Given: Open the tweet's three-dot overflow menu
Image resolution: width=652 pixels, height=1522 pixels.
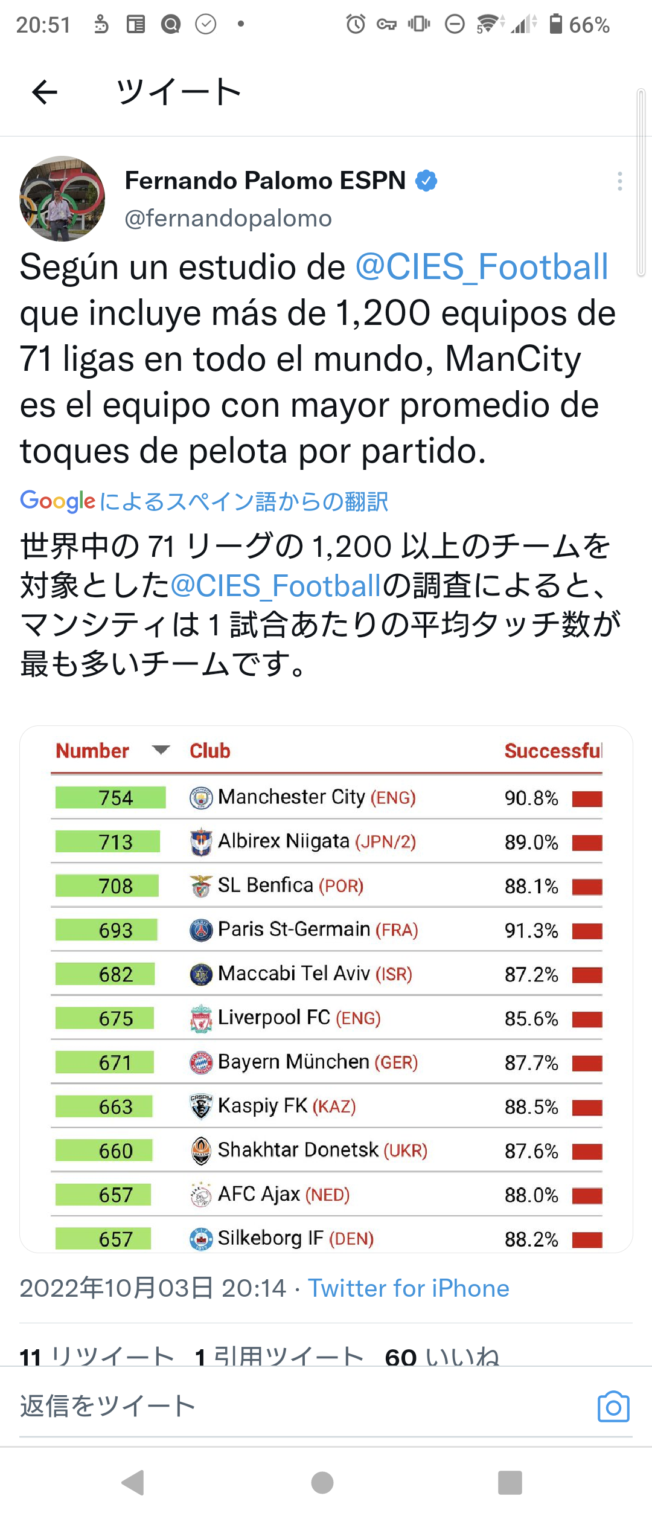Looking at the screenshot, I should [619, 181].
